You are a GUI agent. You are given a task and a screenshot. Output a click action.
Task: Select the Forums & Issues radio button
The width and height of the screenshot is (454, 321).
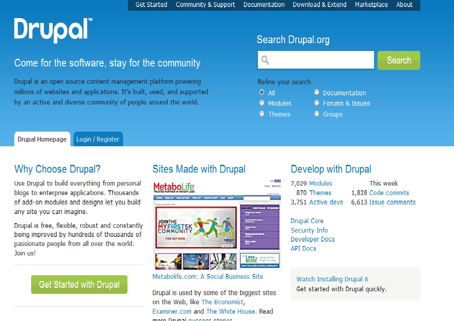click(x=317, y=103)
